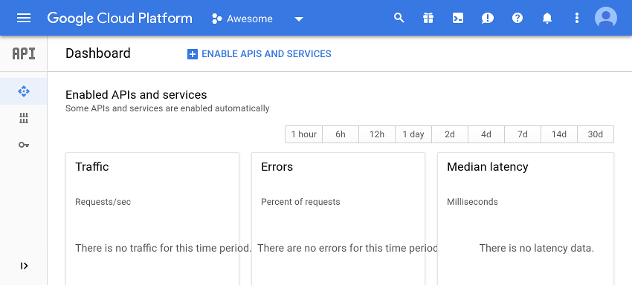The image size is (632, 285).
Task: Open the gift free trial icon
Action: click(428, 18)
